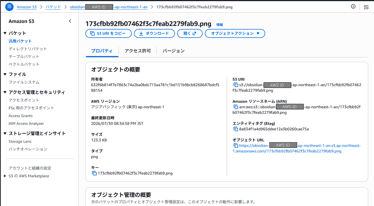
Task: Open Access Grants in the sidebar
Action: click(20, 116)
